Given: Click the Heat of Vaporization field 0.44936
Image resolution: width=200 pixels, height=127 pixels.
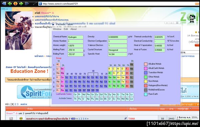Looking at the screenshot, I should (160, 46).
